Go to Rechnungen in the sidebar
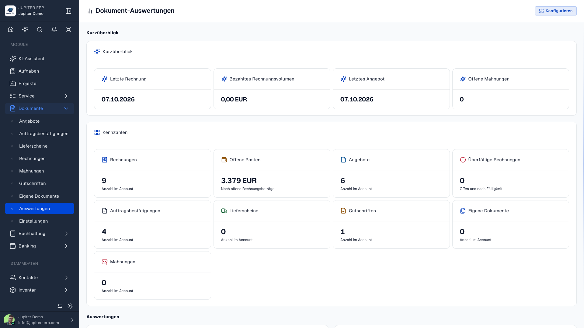584x328 pixels. (x=40, y=159)
